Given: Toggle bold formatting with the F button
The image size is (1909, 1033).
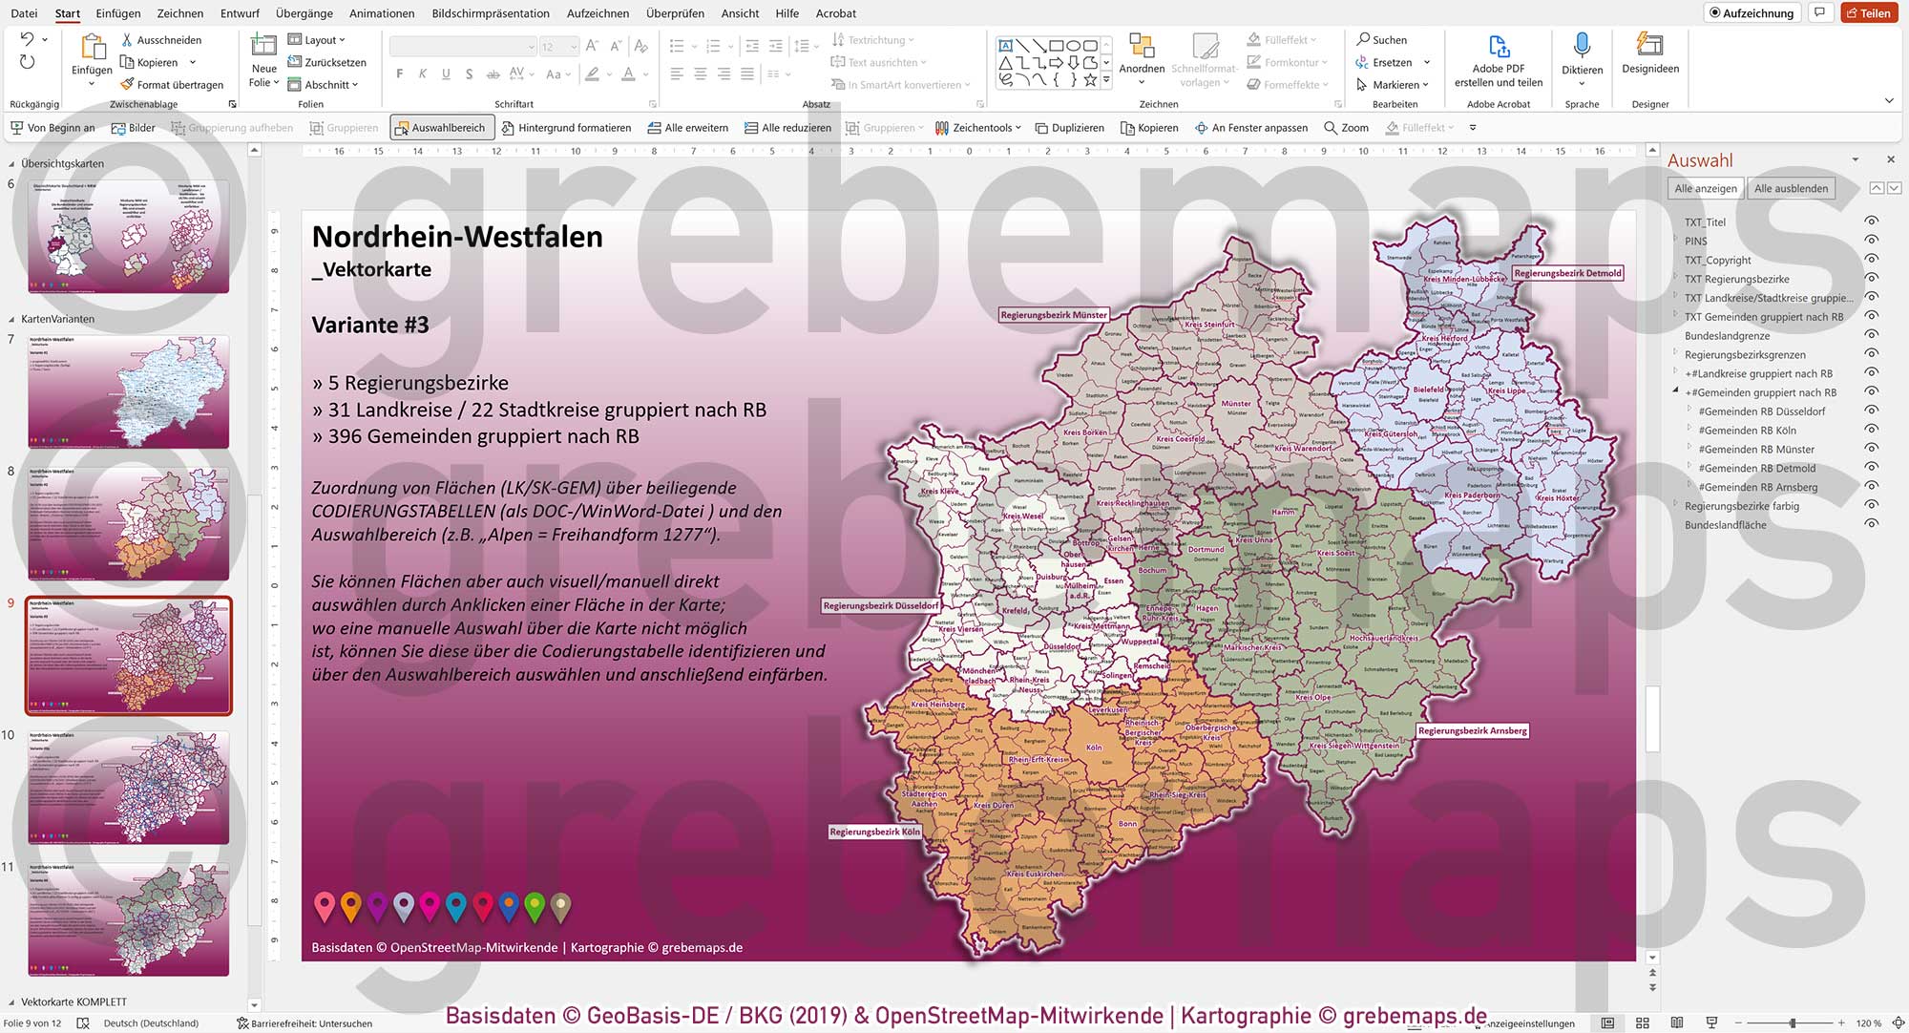Looking at the screenshot, I should tap(399, 74).
